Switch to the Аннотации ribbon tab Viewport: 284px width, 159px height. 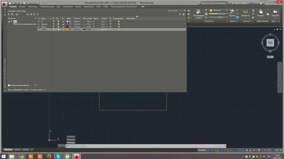[33, 7]
